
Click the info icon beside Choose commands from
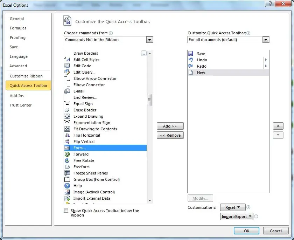tap(111, 33)
